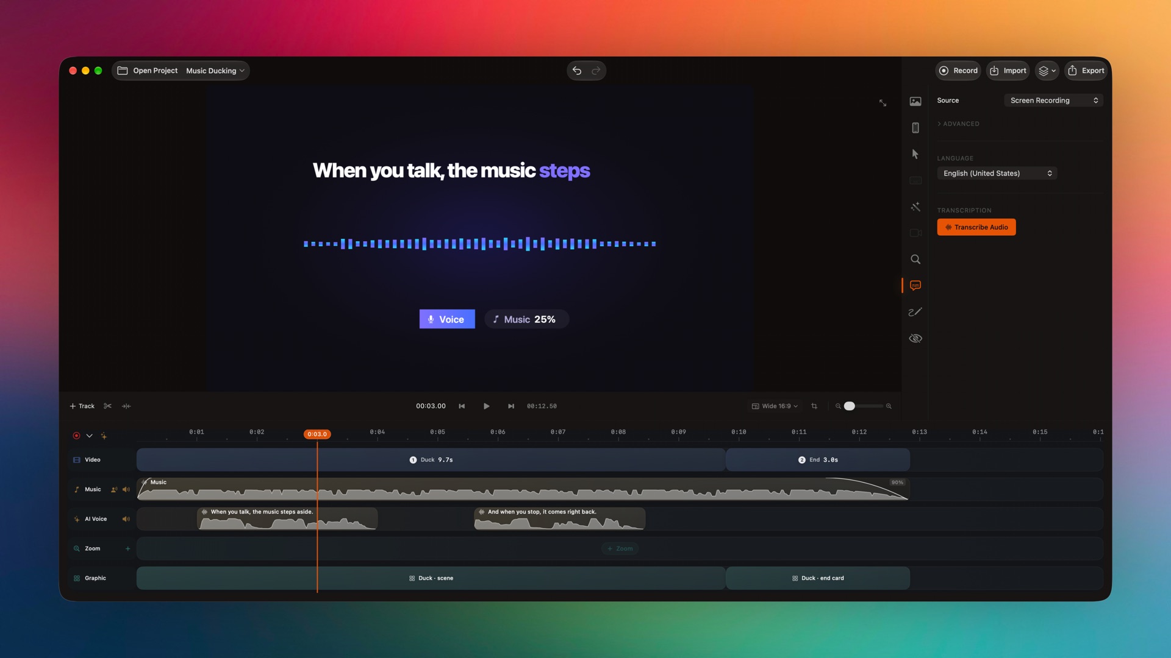This screenshot has width=1171, height=658.
Task: Click the red timeline record icon
Action: click(76, 436)
